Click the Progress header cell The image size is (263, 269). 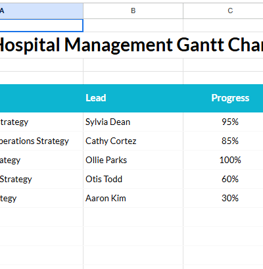pyautogui.click(x=223, y=98)
